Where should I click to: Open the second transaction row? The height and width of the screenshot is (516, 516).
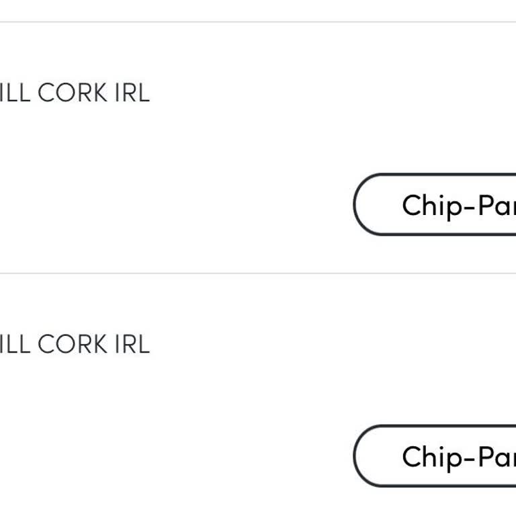[x=202, y=399]
